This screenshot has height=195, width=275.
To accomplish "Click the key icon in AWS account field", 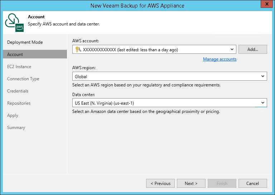I will point(78,50).
